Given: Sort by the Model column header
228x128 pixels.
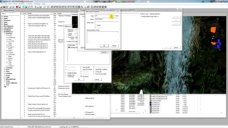Looking at the screenshot, I should tap(40, 14).
